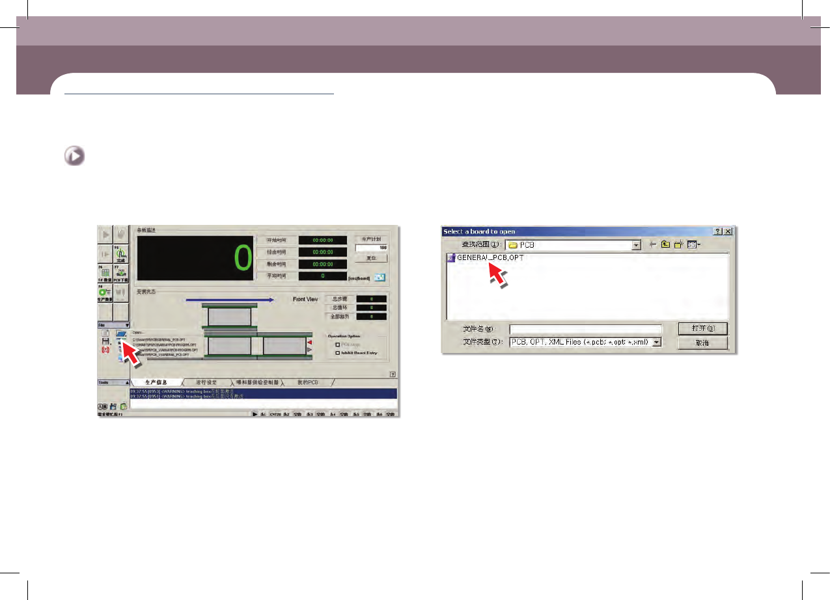830x600 pixels.
Task: Go up one folder level in dialog
Action: (x=665, y=245)
